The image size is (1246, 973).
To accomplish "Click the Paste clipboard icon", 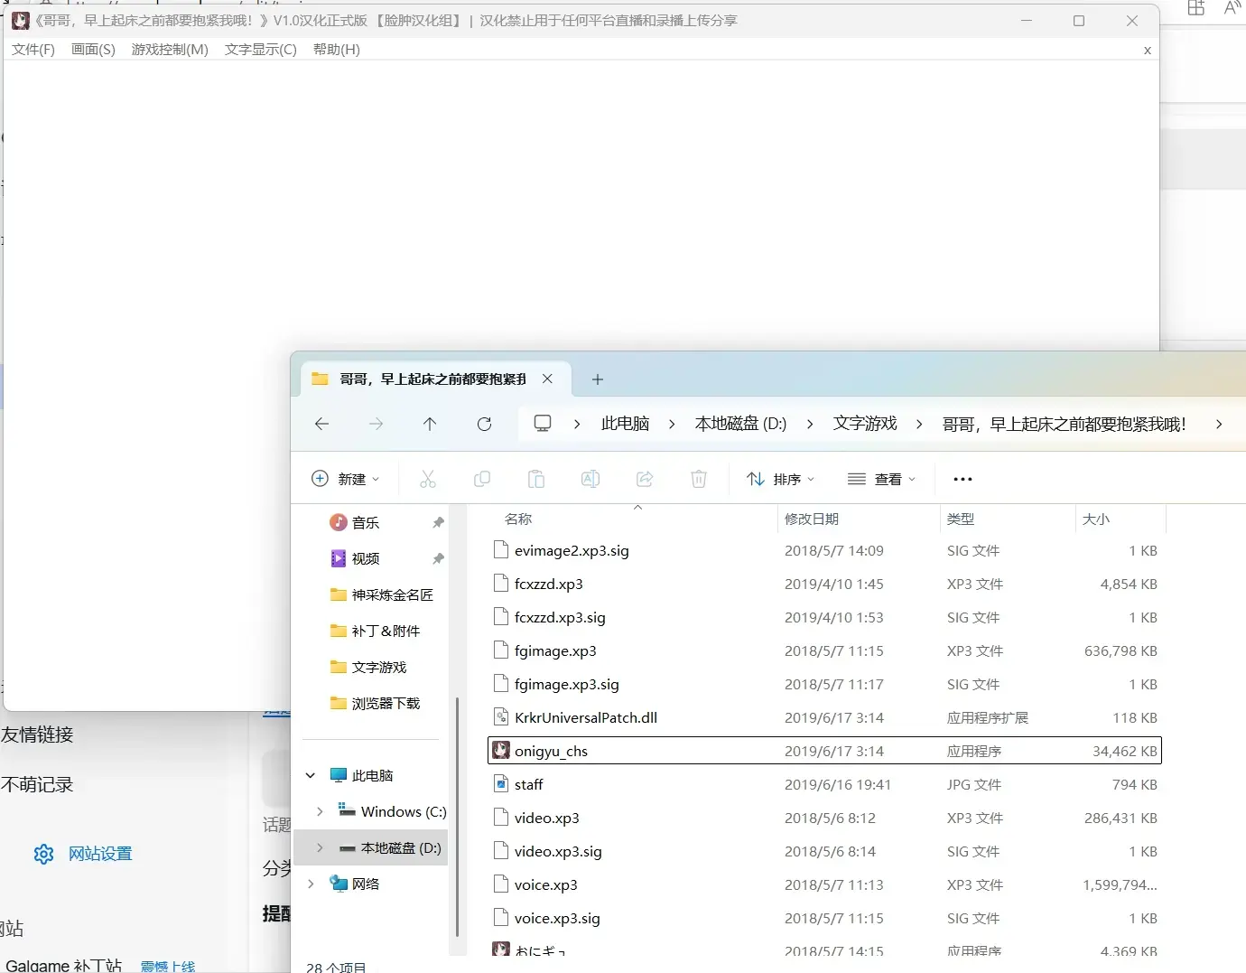I will click(x=536, y=479).
